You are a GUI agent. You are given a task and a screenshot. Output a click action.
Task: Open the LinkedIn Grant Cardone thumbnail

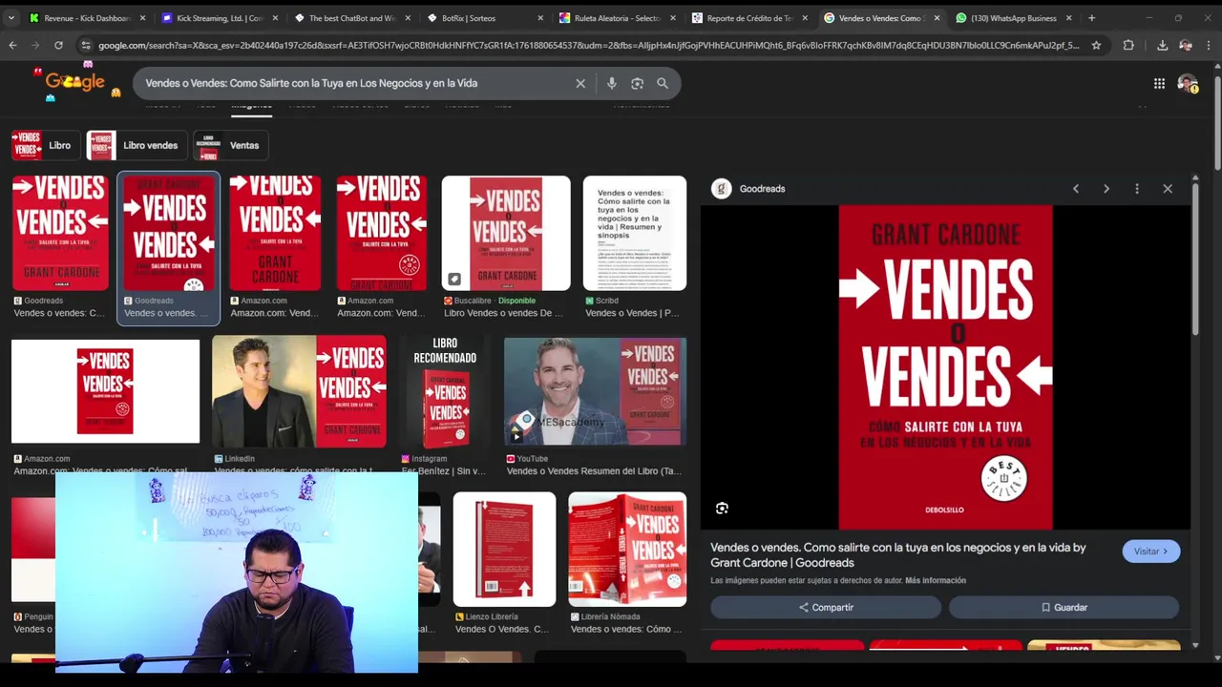[x=299, y=391]
